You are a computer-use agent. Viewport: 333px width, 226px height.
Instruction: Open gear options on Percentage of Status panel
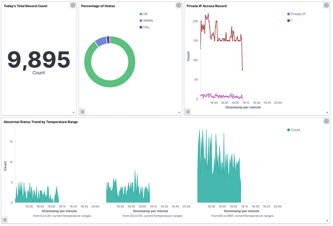179,5
